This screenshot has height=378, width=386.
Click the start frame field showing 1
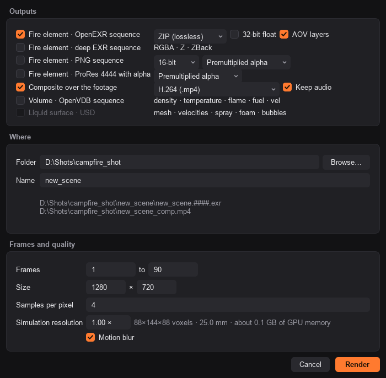pyautogui.click(x=111, y=269)
